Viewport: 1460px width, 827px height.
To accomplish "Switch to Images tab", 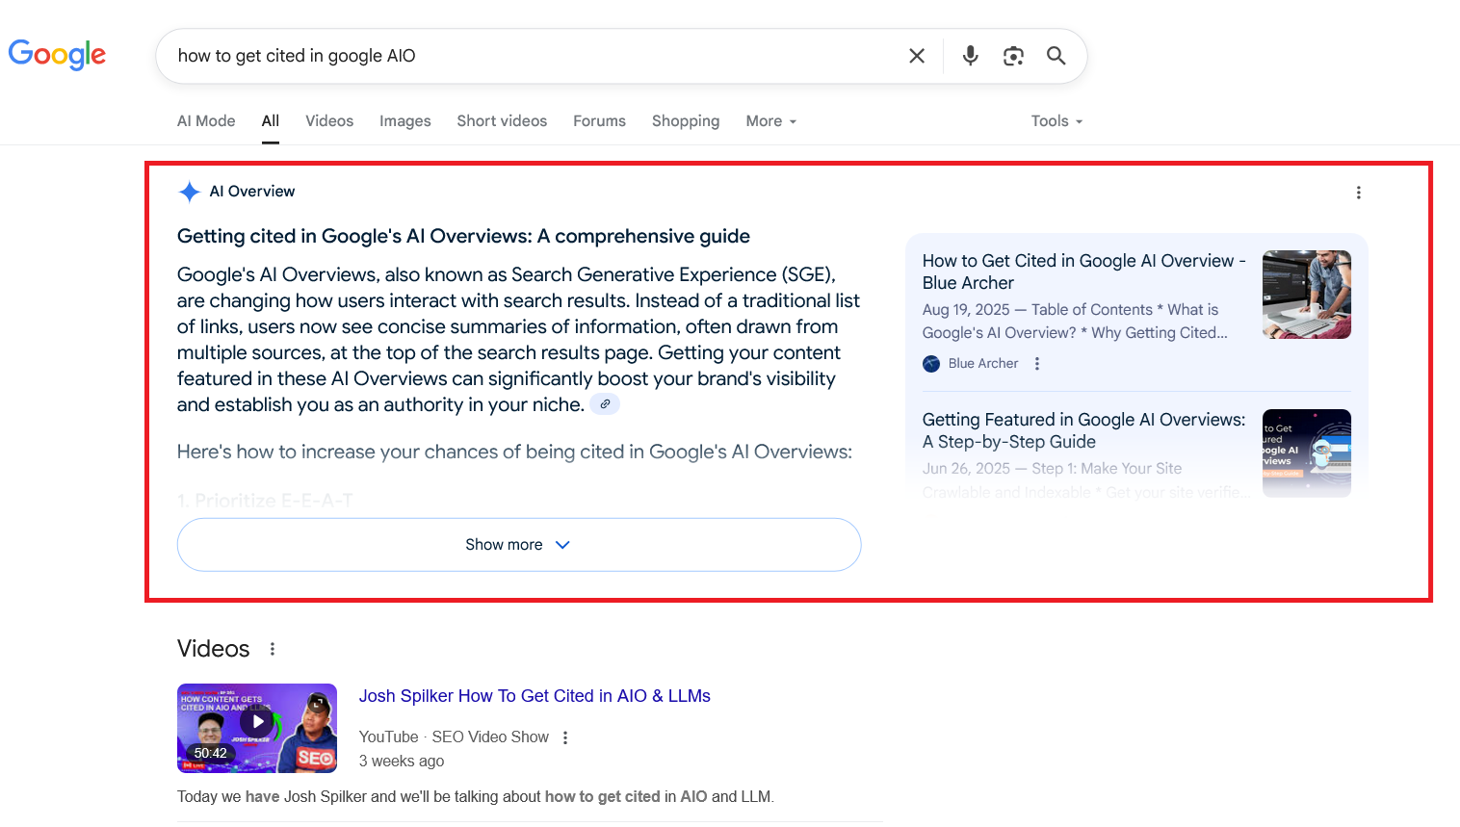I will pos(405,121).
